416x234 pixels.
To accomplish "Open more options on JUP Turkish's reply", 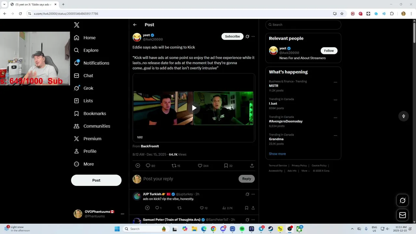I will coord(253,194).
